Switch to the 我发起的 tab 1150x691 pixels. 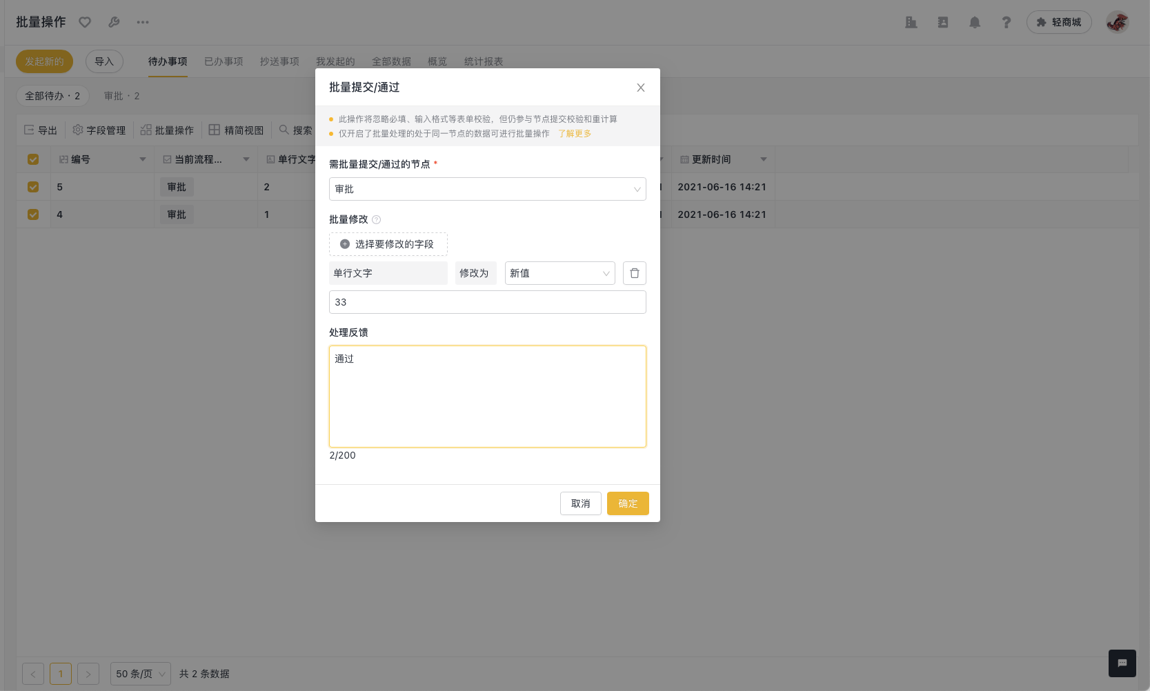(335, 61)
